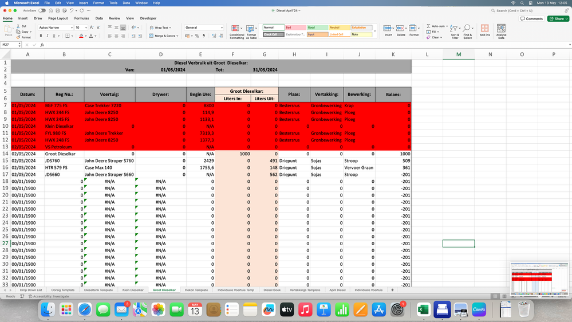Expand the Auto-sum dropdown arrow
Viewport: 572px width, 322px height.
(x=447, y=26)
